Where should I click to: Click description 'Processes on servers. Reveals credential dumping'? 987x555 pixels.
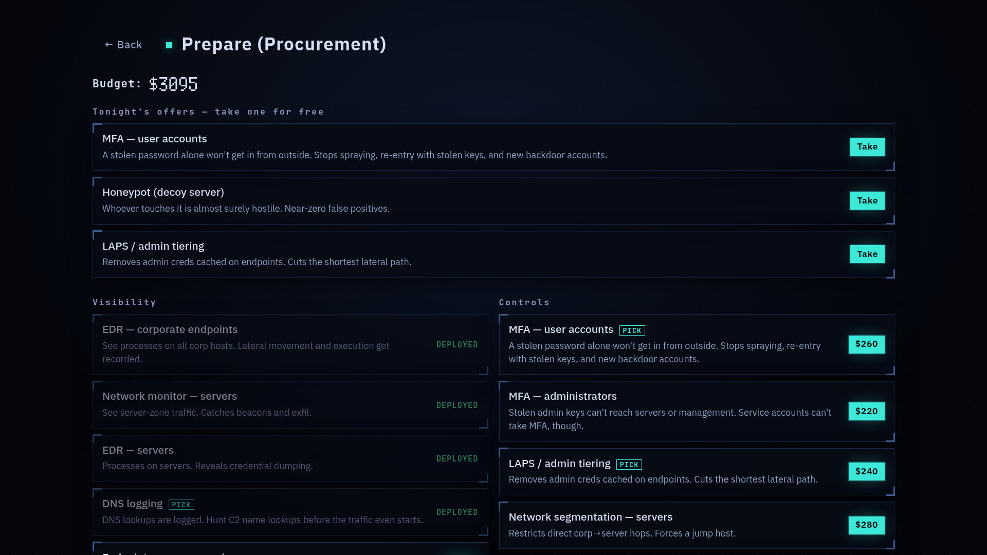point(207,466)
